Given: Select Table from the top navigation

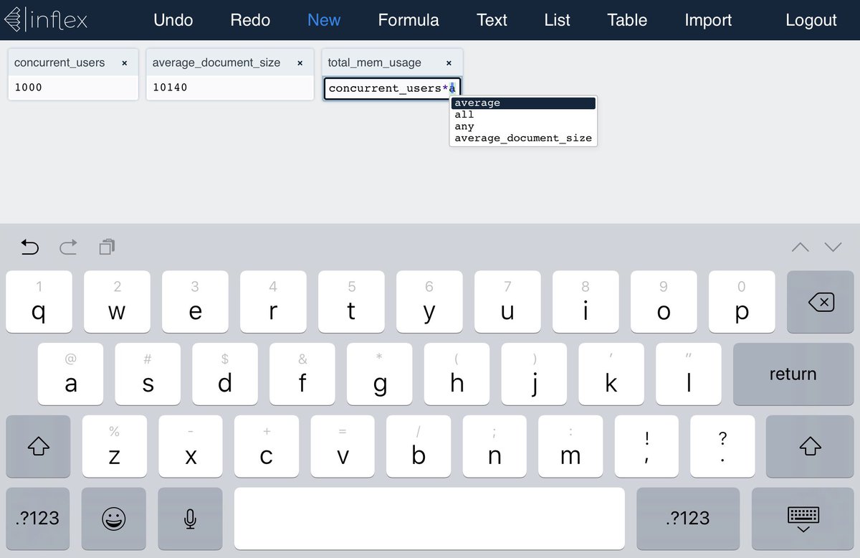Looking at the screenshot, I should click(x=627, y=20).
